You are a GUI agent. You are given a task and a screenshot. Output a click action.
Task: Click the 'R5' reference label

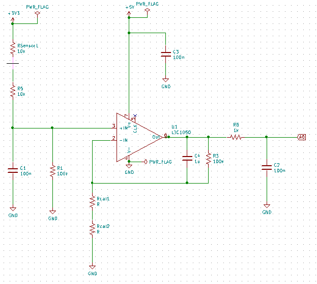pyautogui.click(x=20, y=89)
